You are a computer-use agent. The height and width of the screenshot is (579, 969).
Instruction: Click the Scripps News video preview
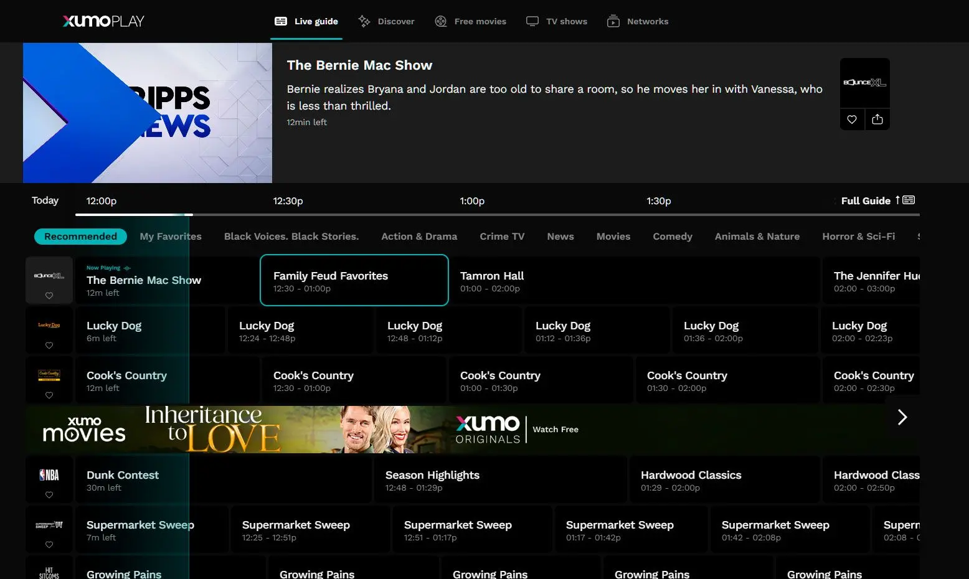[148, 113]
